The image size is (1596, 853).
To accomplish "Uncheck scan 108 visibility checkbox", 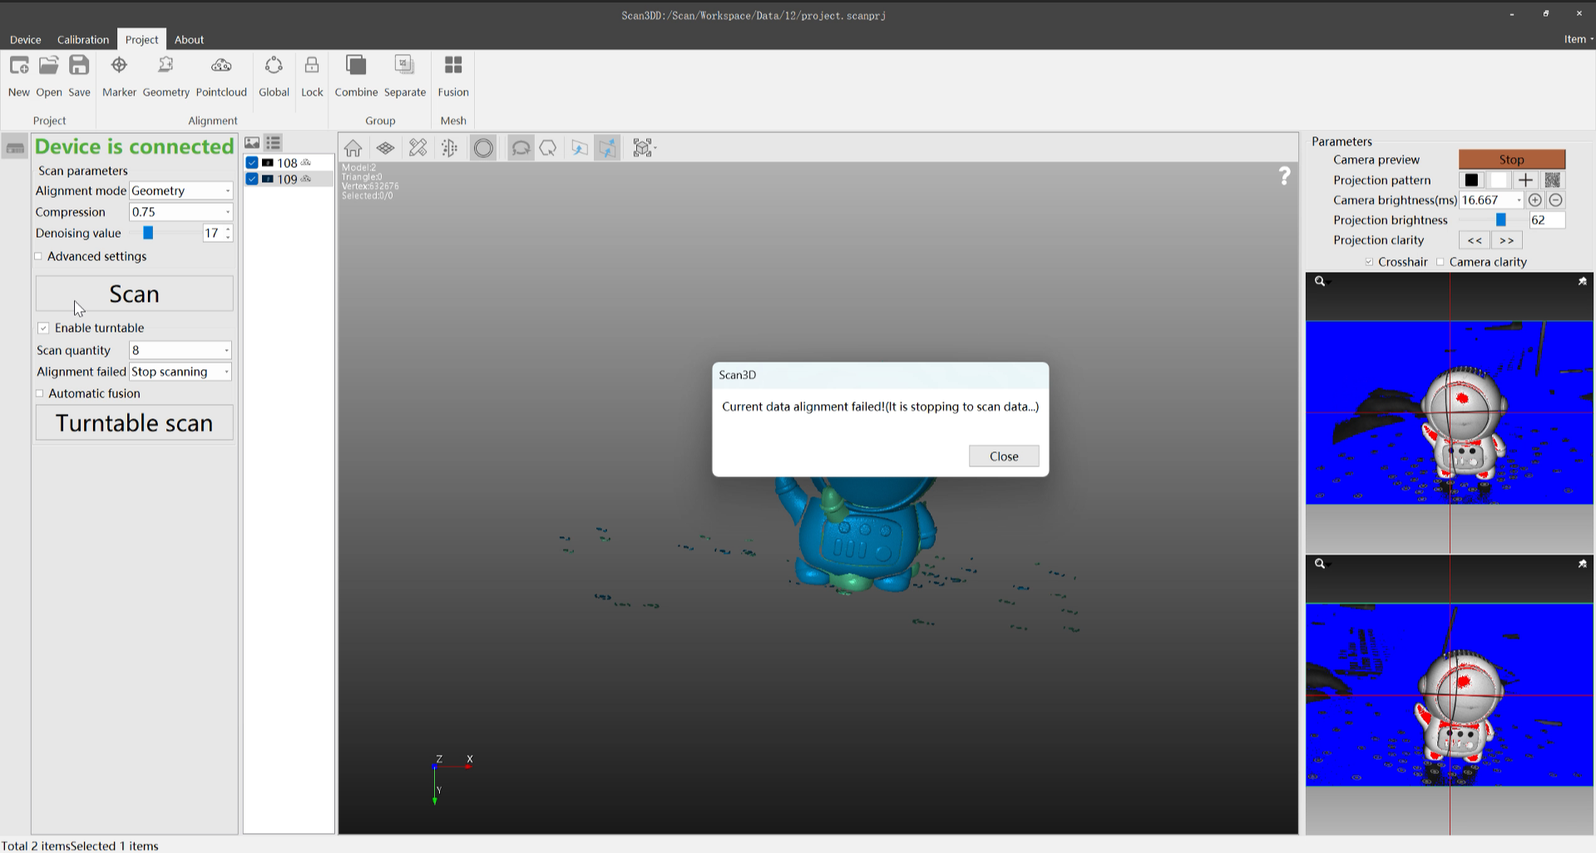I will pyautogui.click(x=252, y=163).
